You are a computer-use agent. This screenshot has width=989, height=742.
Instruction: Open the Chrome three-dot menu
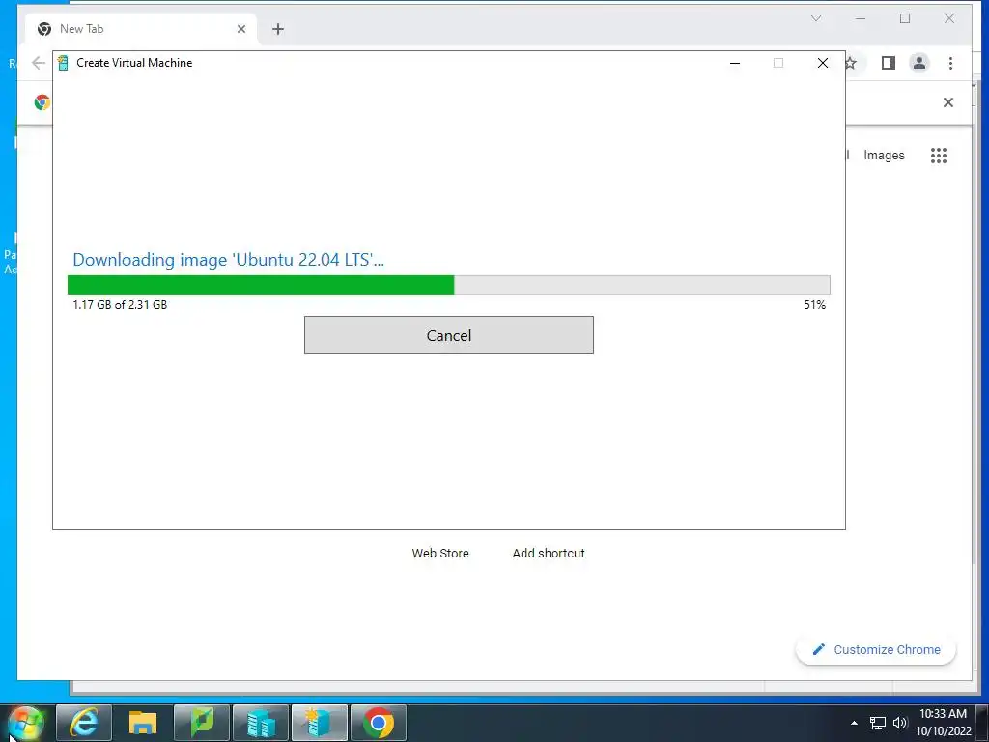[x=950, y=63]
